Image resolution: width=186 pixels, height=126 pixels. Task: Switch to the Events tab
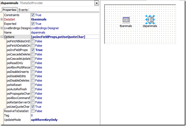[x=23, y=10]
